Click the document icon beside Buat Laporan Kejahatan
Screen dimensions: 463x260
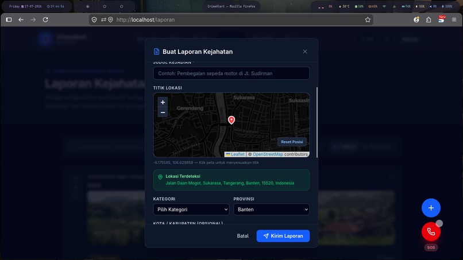tap(156, 52)
